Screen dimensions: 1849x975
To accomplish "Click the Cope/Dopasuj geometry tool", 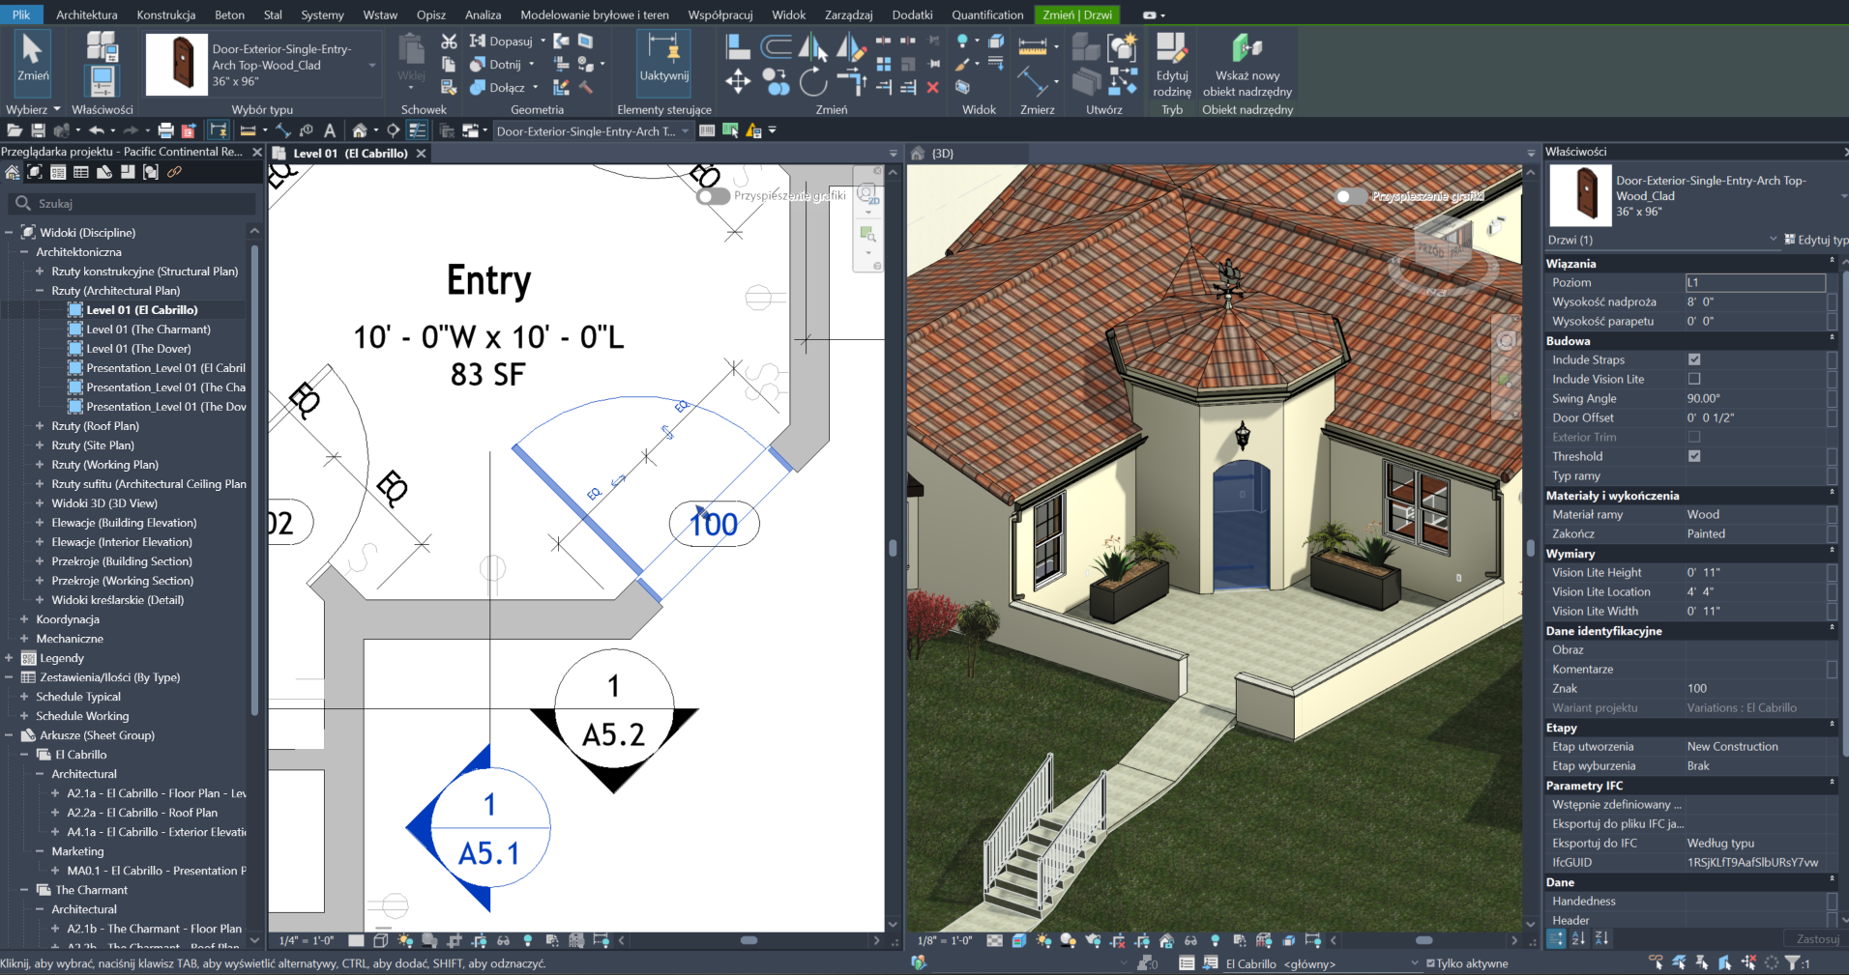I will (502, 42).
